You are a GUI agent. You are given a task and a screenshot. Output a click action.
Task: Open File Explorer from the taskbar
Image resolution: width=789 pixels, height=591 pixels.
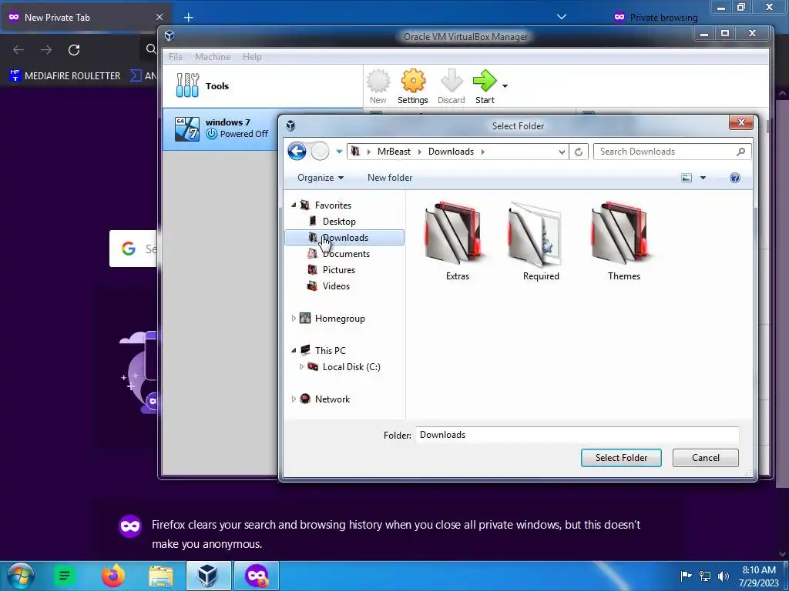[x=161, y=576]
